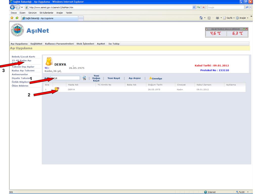Open the Aşı Uygulama navigation menu

(19, 44)
